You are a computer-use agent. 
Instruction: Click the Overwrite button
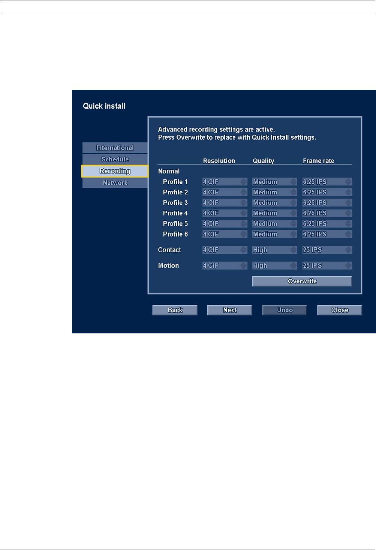[302, 281]
